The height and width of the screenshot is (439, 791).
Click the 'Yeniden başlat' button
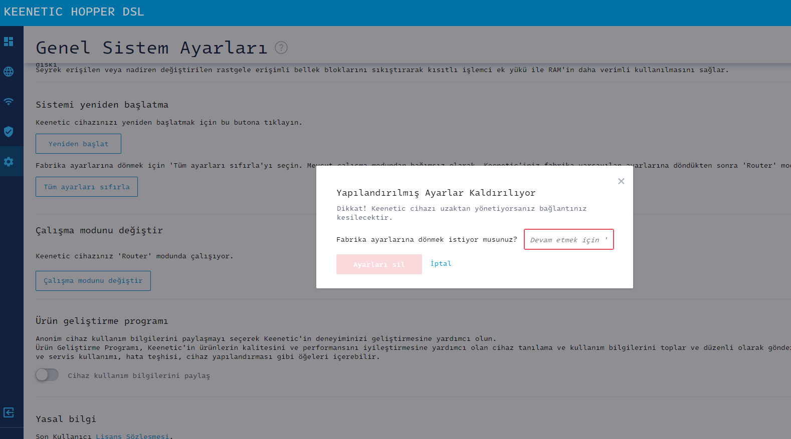(x=78, y=144)
